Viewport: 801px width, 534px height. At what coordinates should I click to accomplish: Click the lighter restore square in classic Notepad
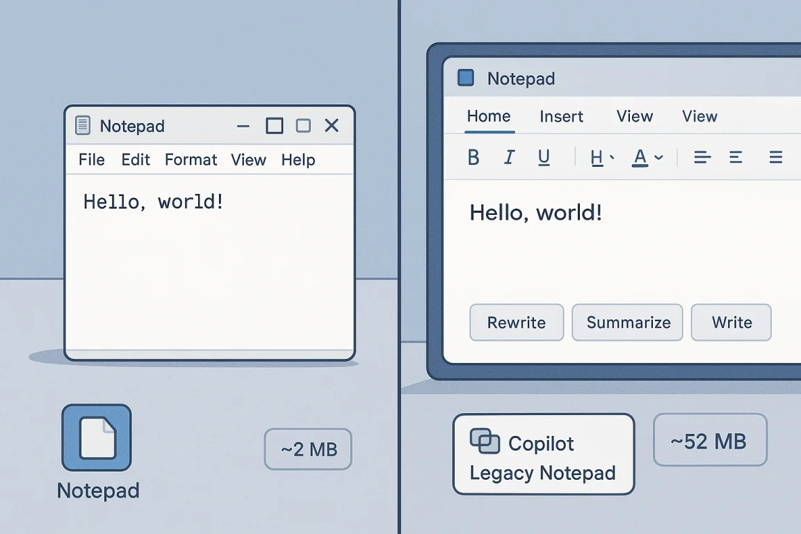(303, 126)
